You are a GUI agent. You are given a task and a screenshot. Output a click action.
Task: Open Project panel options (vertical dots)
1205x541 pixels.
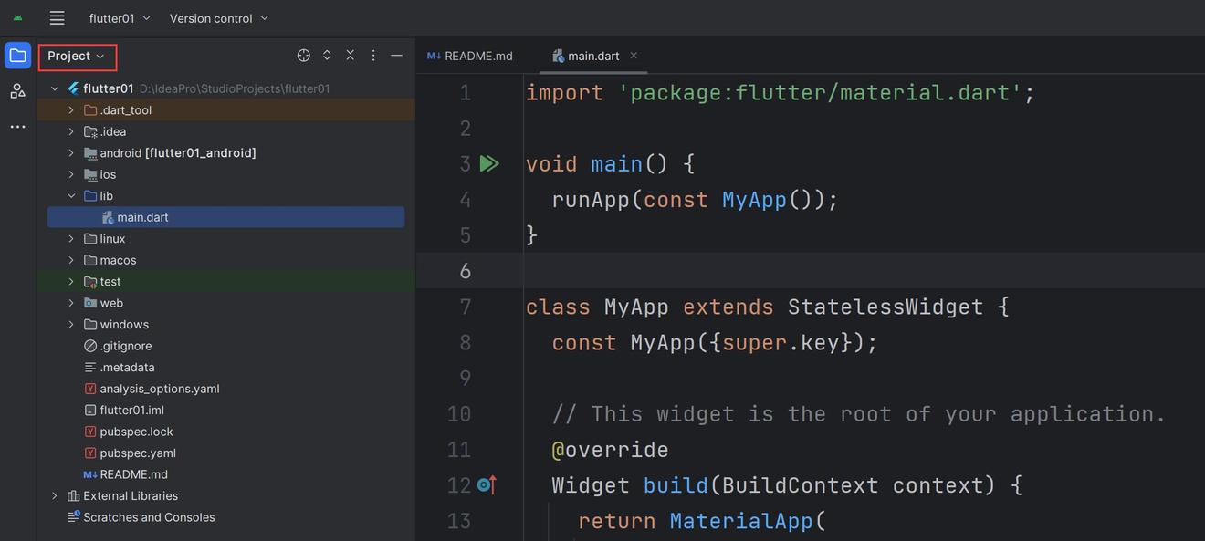click(373, 56)
